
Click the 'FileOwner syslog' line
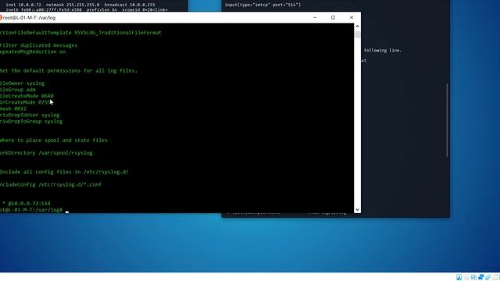[x=23, y=84]
